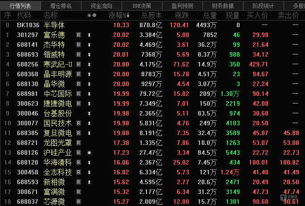Click the R badge for 沪硅产业
The height and width of the screenshot is (206, 305).
tap(78, 152)
